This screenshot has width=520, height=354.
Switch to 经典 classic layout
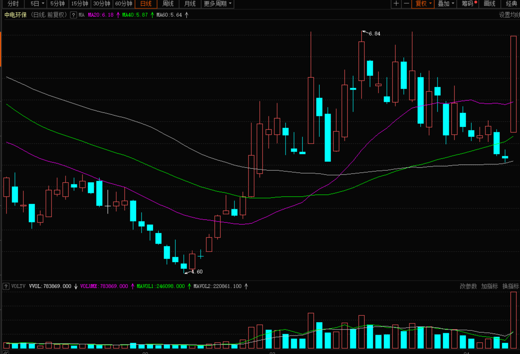511,4
